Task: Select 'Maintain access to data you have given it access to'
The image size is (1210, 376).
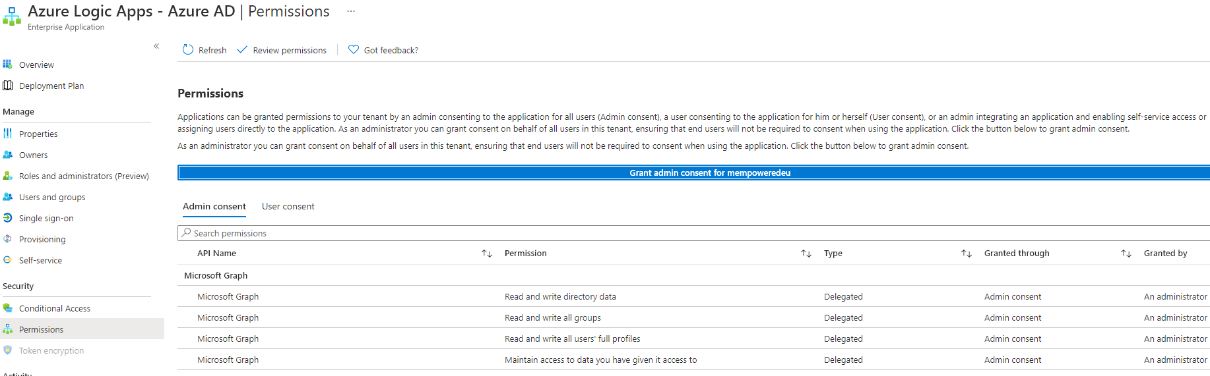Action: pos(601,360)
